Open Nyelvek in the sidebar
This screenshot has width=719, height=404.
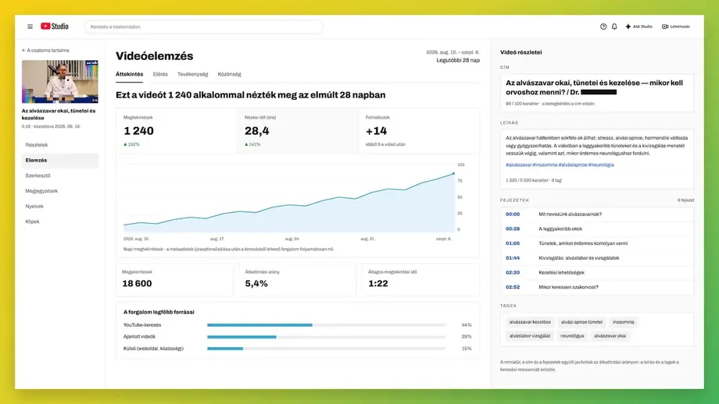60,207
